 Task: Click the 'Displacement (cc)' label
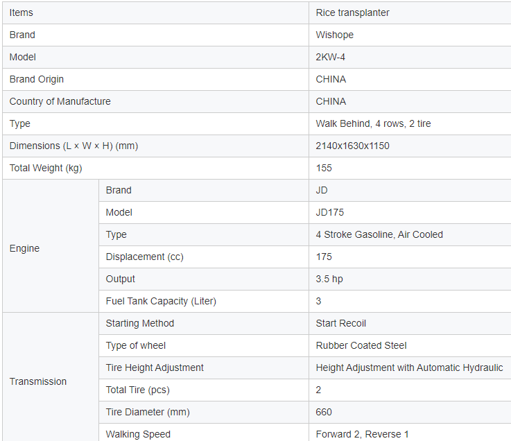pyautogui.click(x=145, y=257)
